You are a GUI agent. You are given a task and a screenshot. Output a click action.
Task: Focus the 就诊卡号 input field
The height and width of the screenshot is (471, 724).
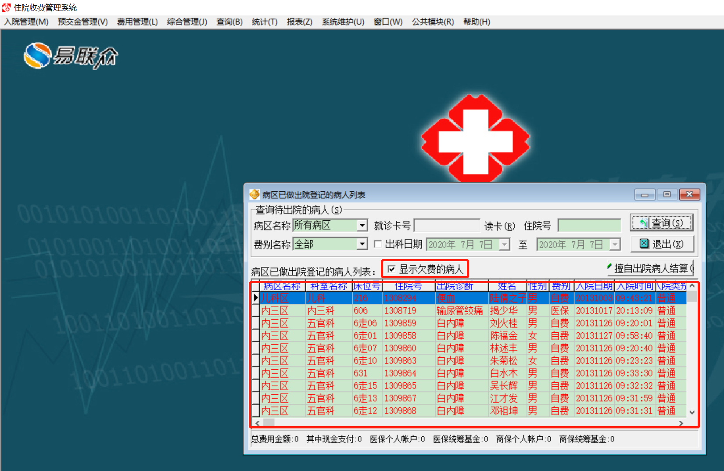[447, 226]
